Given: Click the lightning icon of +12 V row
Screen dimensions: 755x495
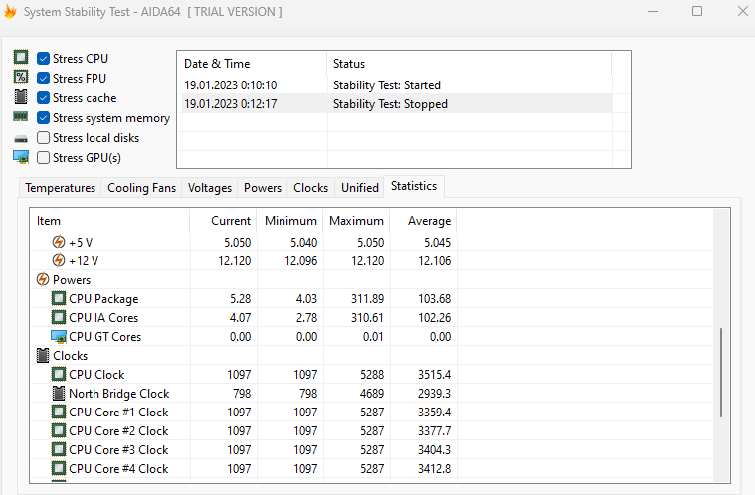Looking at the screenshot, I should (59, 260).
